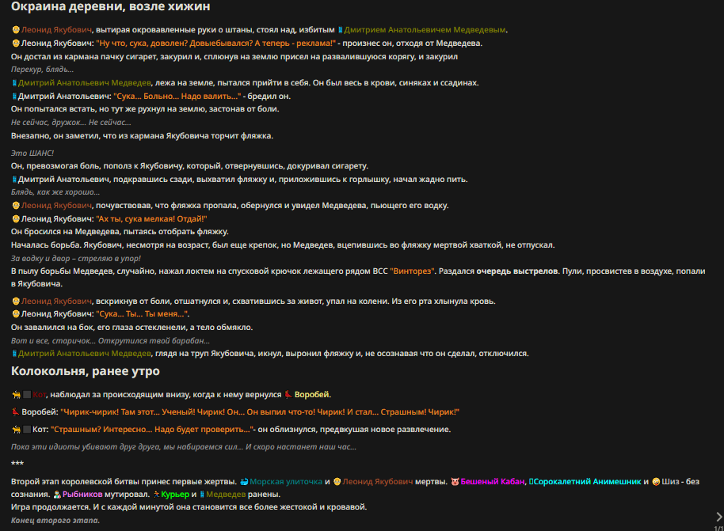Click face emoji before the line "Ты... Ты меня..."
This screenshot has width=724, height=531.
click(x=16, y=313)
